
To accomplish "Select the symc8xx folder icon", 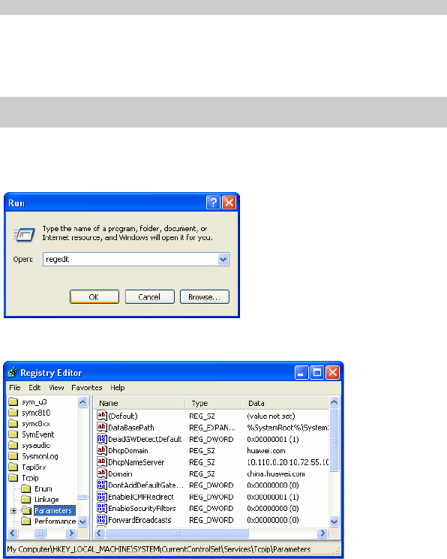I will point(13,423).
